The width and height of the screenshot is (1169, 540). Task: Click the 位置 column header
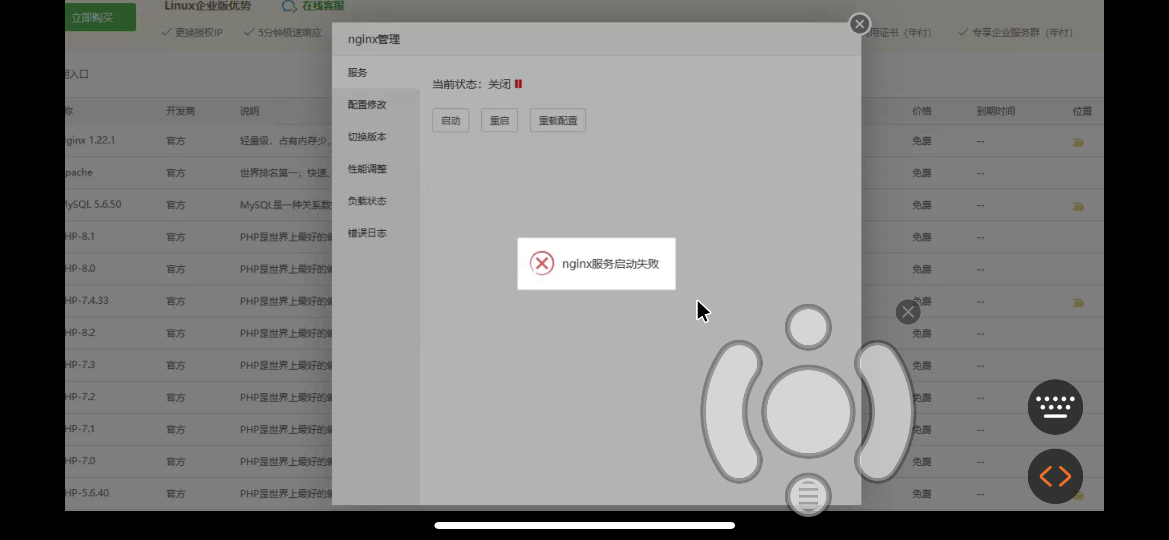pyautogui.click(x=1082, y=111)
